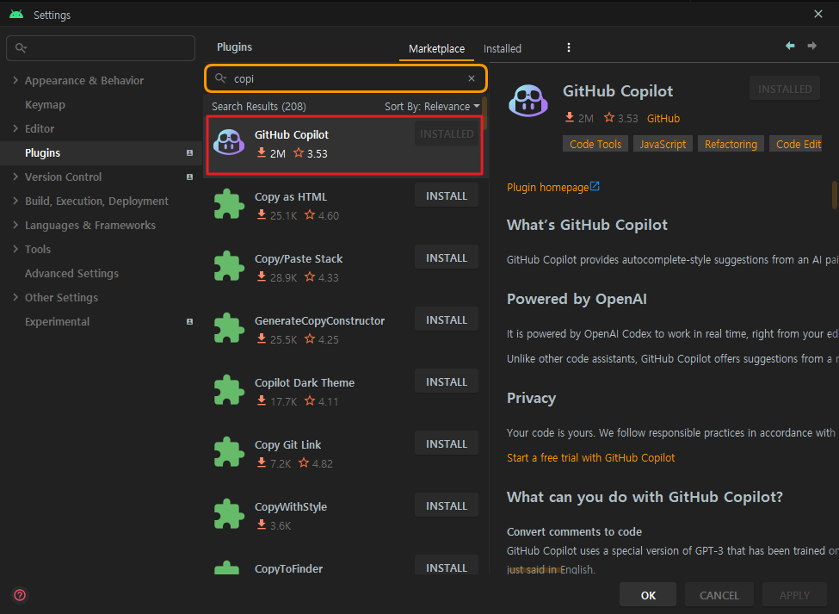Click the Copy as HTML puzzle icon
The width and height of the screenshot is (839, 614).
tap(229, 204)
